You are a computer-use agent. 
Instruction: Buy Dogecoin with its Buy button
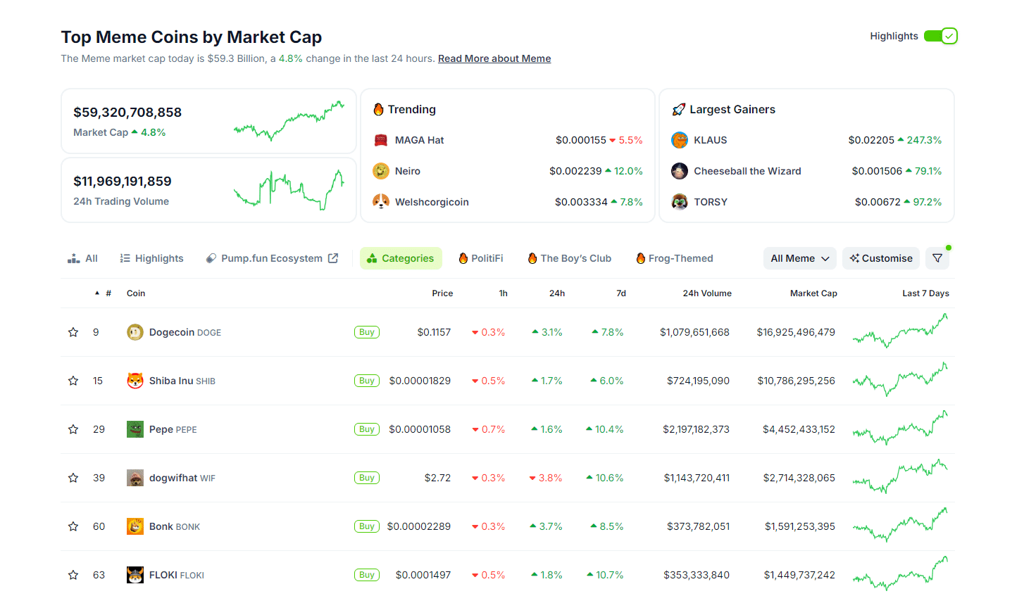pyautogui.click(x=367, y=332)
